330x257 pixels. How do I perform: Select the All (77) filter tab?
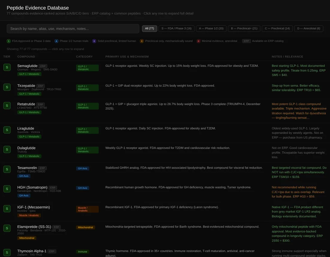pyautogui.click(x=149, y=28)
